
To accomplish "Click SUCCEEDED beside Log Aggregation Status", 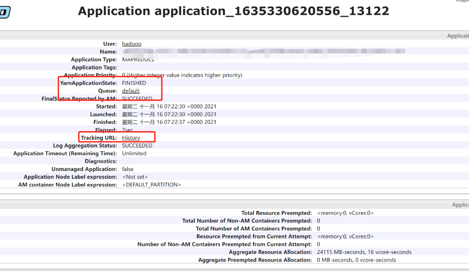I will [x=137, y=146].
